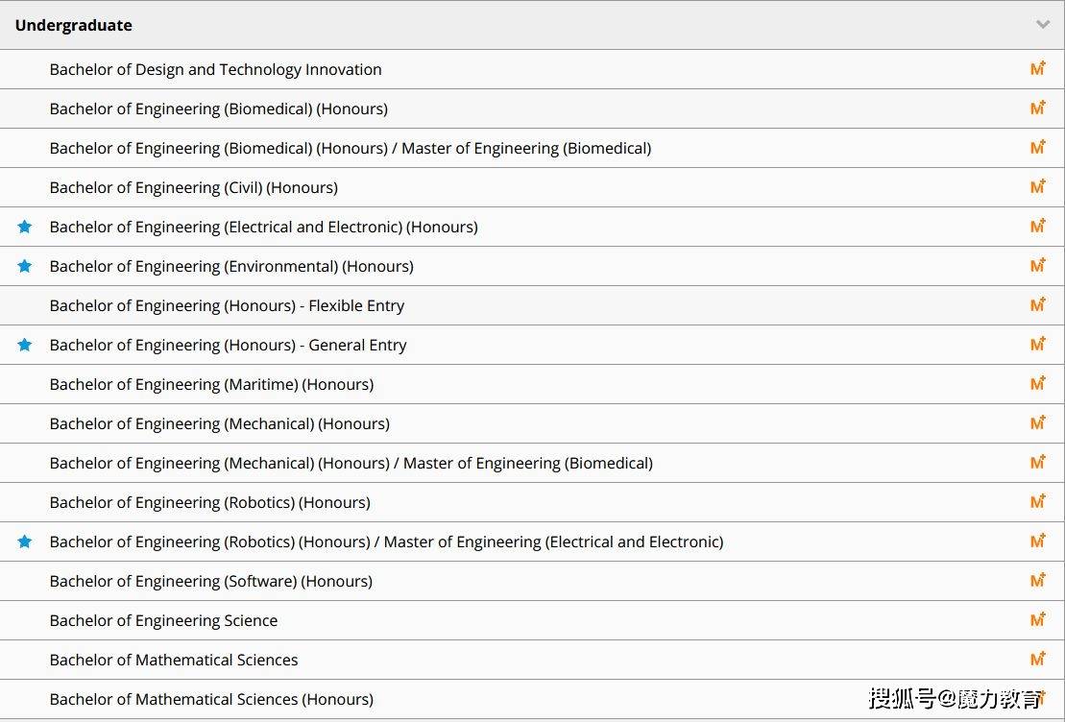Viewport: 1065px width, 722px height.
Task: Toggle the blue star on Engineering (Honours) - General Entry
Action: coord(24,345)
